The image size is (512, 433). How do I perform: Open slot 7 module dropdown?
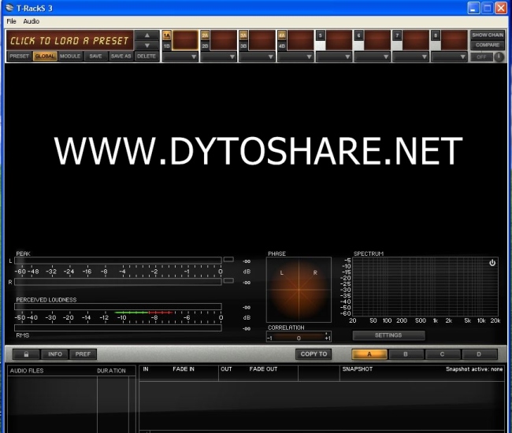[x=410, y=57]
